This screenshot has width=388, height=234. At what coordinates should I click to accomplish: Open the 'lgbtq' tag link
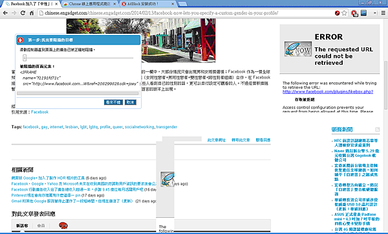point(93,127)
